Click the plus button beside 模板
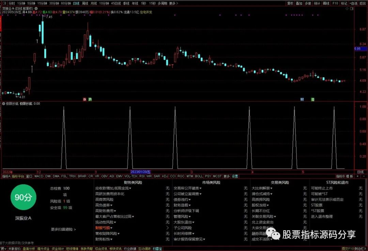368x251 pixels. (357, 176)
